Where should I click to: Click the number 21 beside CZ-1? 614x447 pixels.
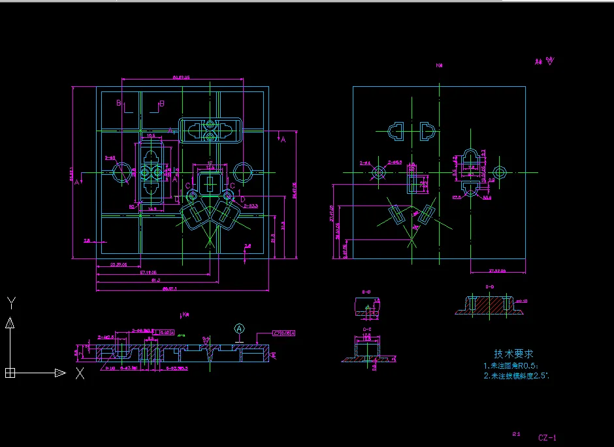[x=517, y=434]
